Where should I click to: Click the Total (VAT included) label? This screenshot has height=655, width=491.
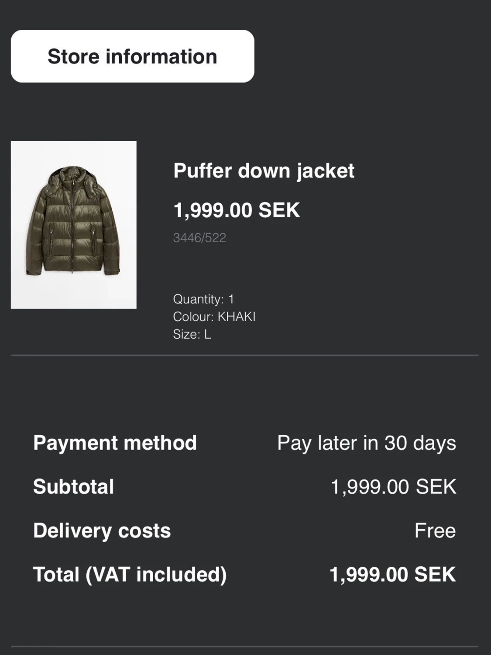tap(130, 574)
